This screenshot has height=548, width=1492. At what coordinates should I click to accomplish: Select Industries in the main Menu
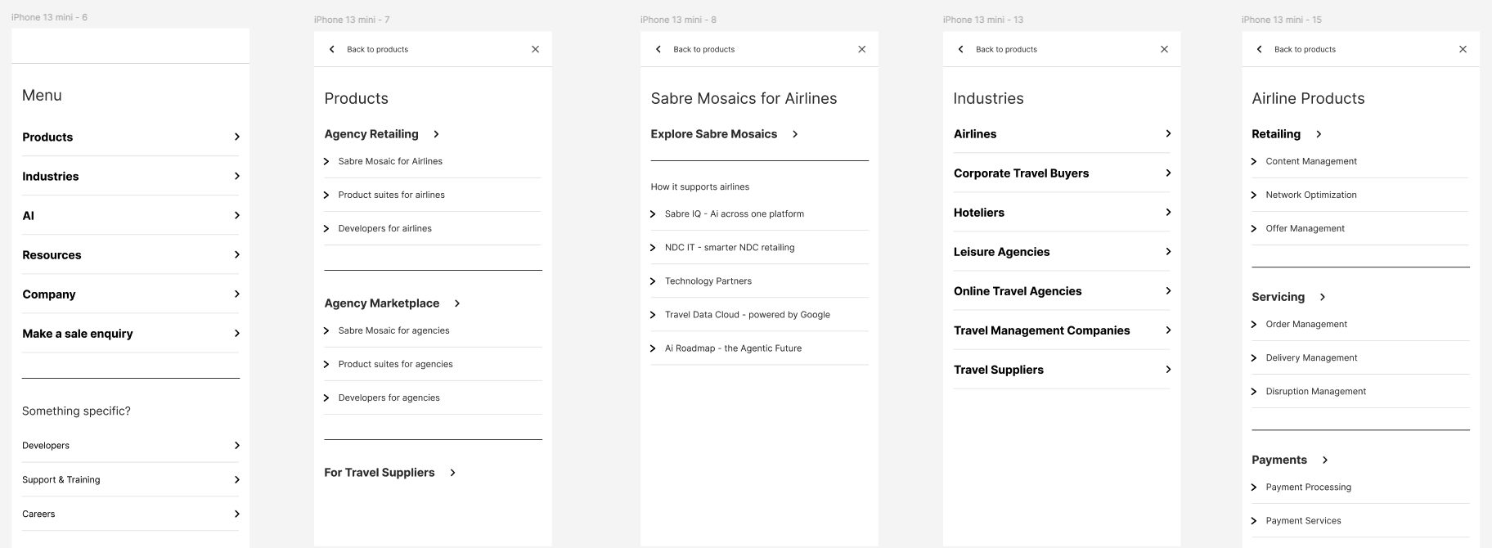pyautogui.click(x=51, y=176)
